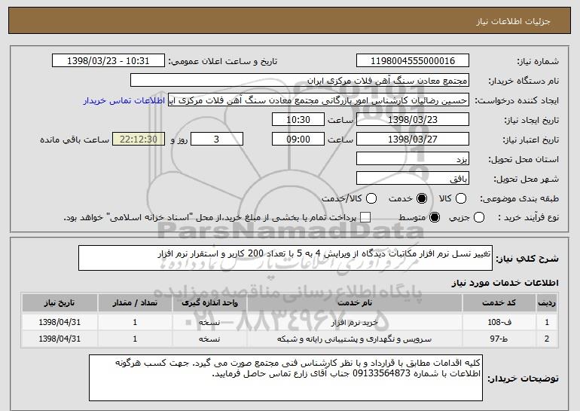Click the نام خدمت column header
The height and width of the screenshot is (411, 580).
coord(354,303)
